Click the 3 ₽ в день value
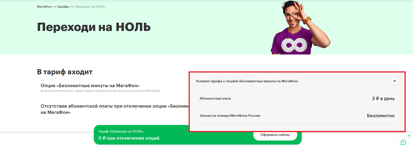This screenshot has height=147, width=413. 383,98
